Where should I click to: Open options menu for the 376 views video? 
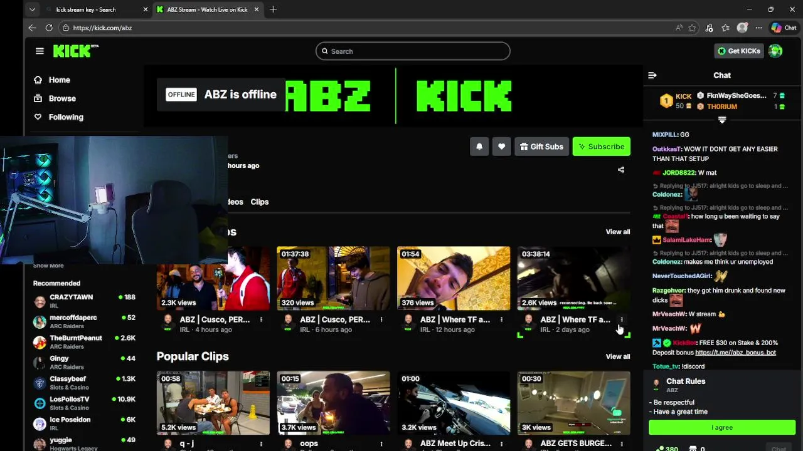click(x=501, y=319)
